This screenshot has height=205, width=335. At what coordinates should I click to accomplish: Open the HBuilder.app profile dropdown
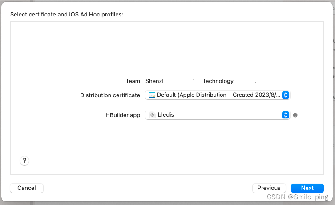(x=218, y=115)
